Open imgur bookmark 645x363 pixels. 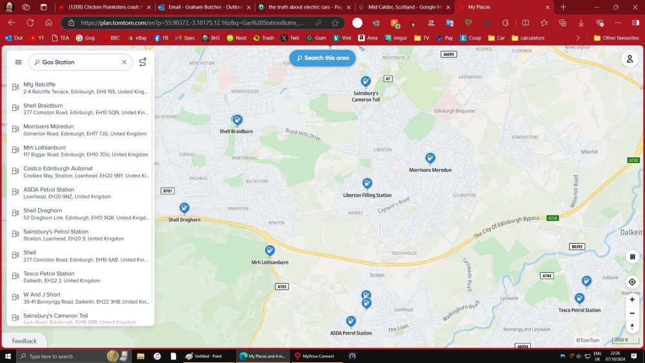(x=396, y=38)
